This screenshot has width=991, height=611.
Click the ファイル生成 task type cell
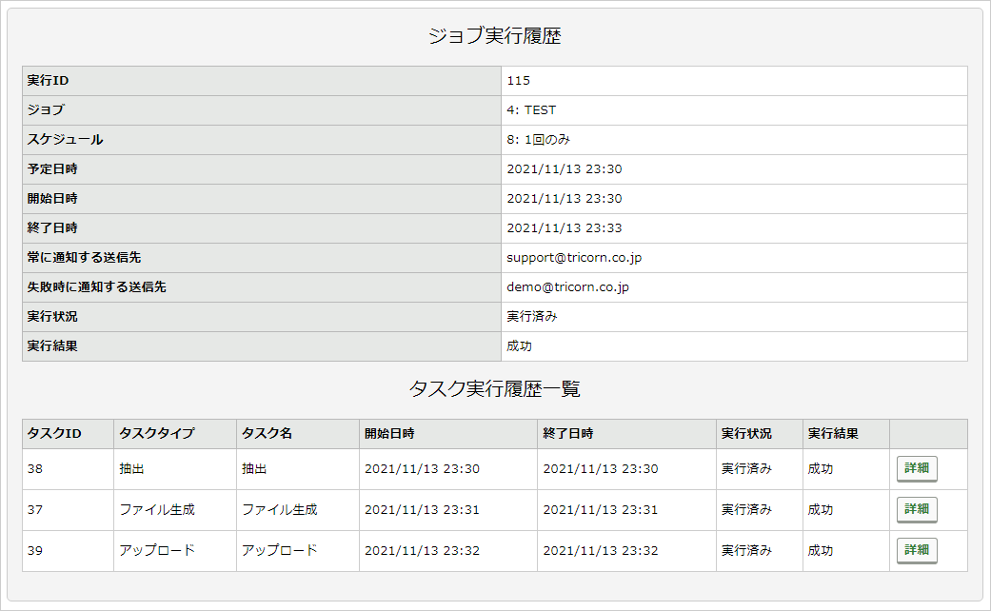pyautogui.click(x=175, y=510)
